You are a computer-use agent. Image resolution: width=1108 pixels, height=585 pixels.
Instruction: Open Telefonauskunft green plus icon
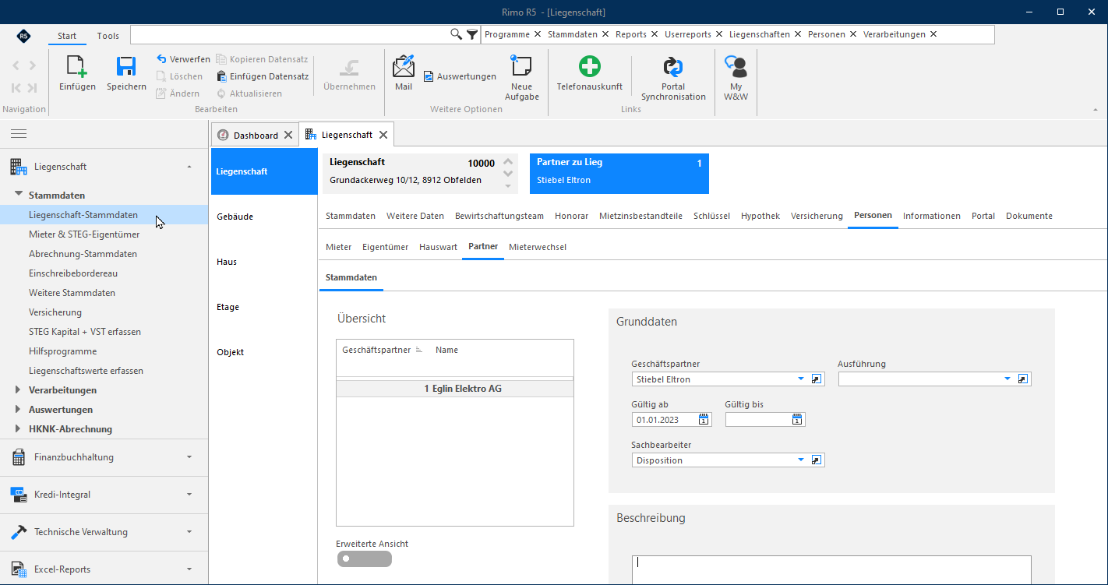click(589, 66)
